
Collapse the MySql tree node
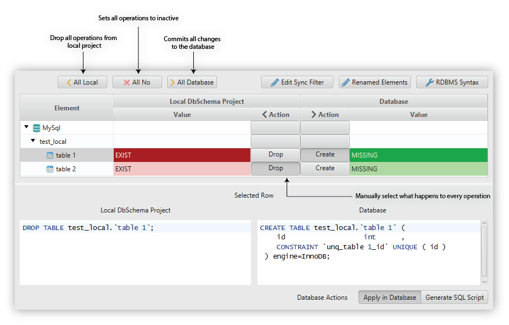pyautogui.click(x=26, y=127)
